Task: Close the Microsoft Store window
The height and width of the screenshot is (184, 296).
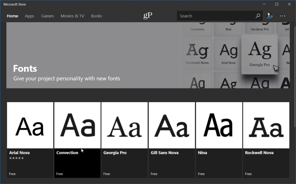Action: point(289,4)
